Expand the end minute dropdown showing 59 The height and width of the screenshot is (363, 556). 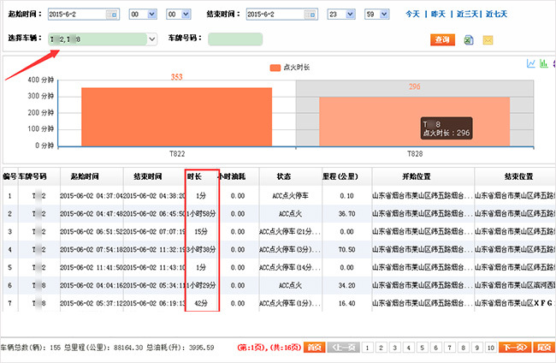click(x=384, y=15)
